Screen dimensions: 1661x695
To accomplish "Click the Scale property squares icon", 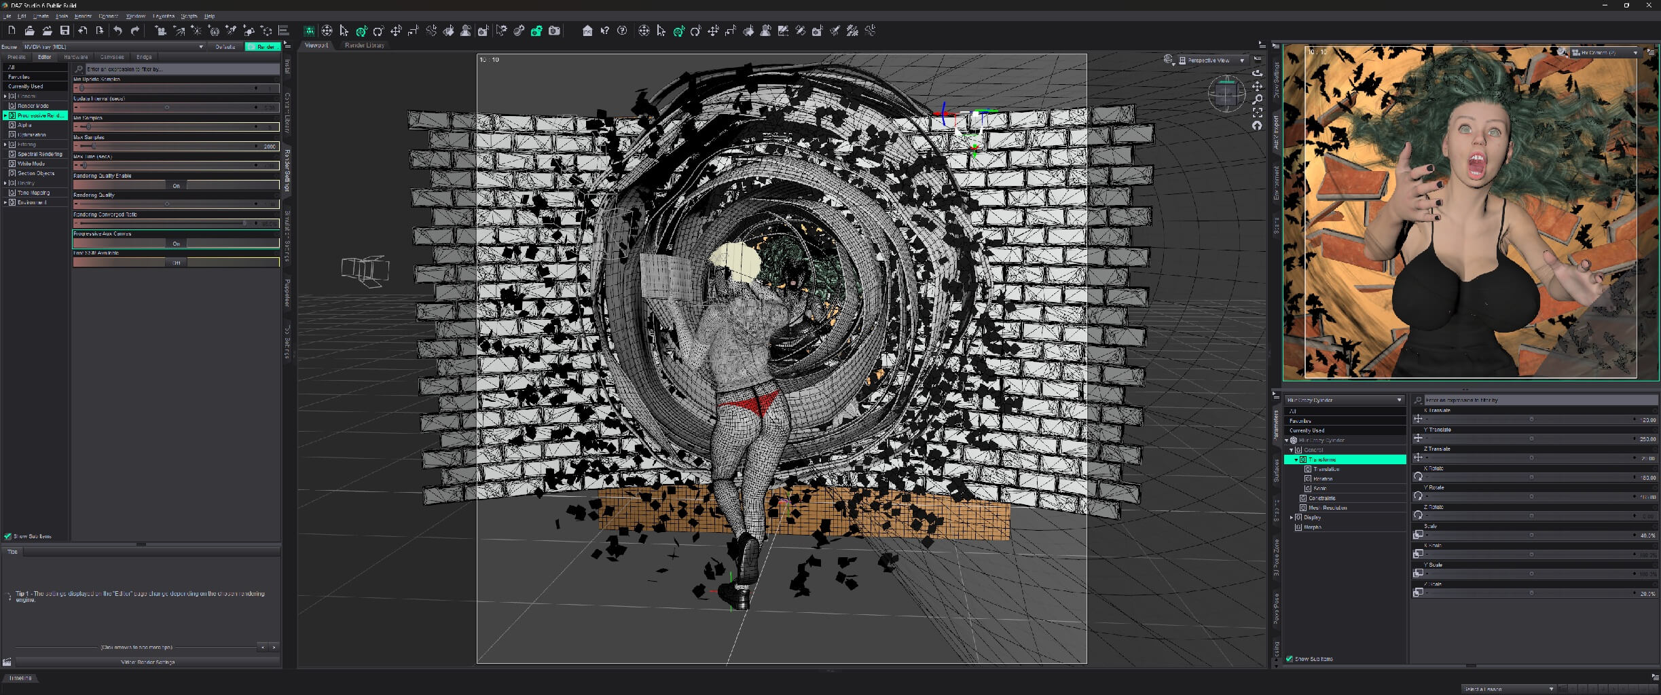I will click(1418, 535).
